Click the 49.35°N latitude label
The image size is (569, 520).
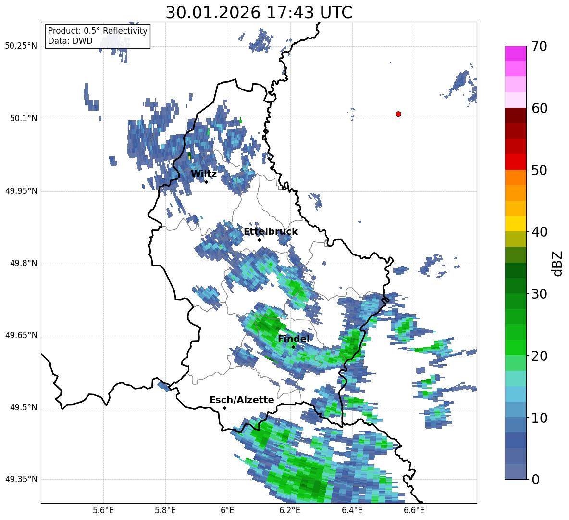point(21,479)
